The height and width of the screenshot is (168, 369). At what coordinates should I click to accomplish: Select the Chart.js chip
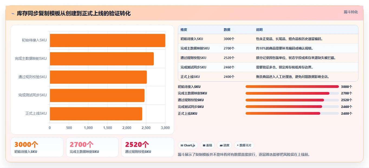coord(188,145)
